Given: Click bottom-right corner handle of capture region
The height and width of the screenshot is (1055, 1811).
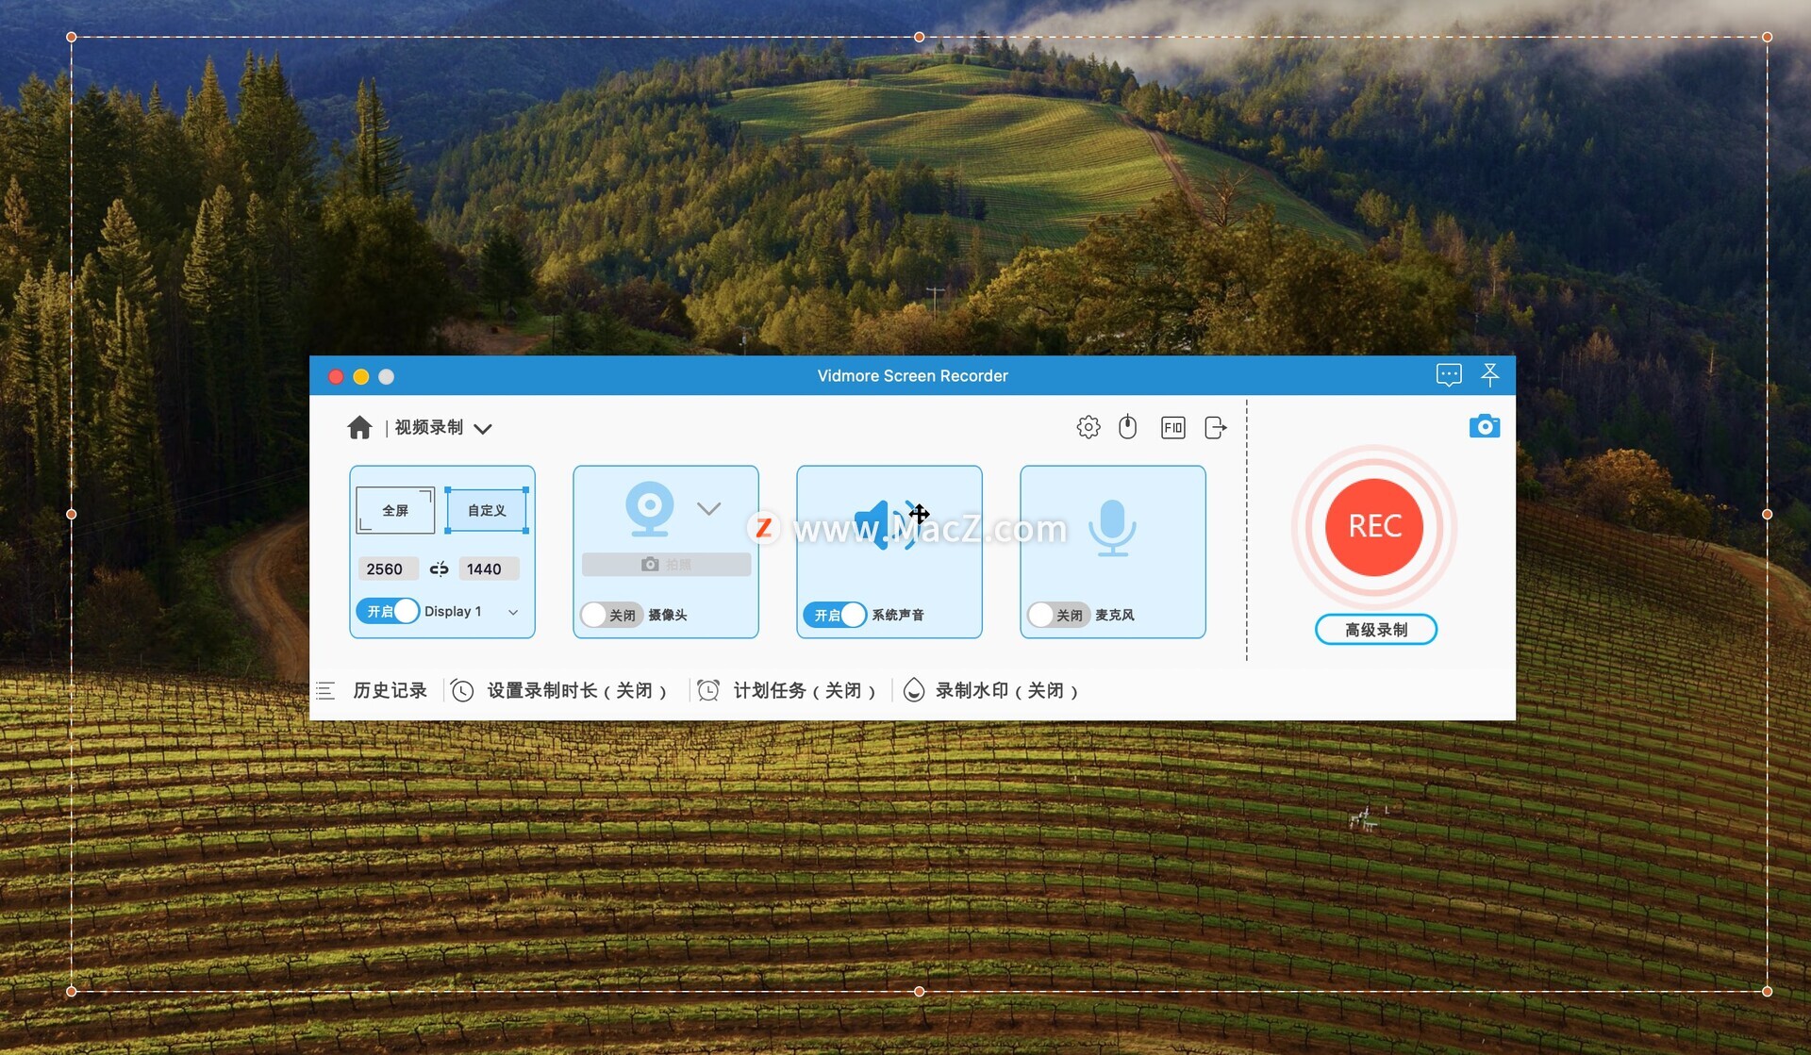Looking at the screenshot, I should coord(1767,991).
